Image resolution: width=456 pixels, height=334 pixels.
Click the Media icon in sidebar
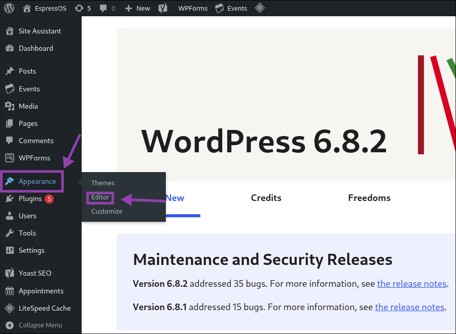coord(10,106)
